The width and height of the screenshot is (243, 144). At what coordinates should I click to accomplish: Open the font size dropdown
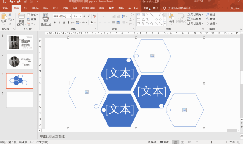click(x=80, y=16)
